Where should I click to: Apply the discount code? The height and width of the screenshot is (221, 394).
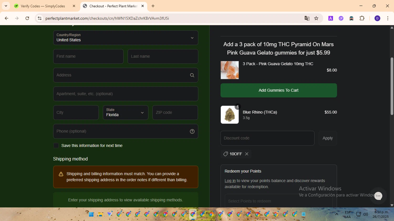328,138
